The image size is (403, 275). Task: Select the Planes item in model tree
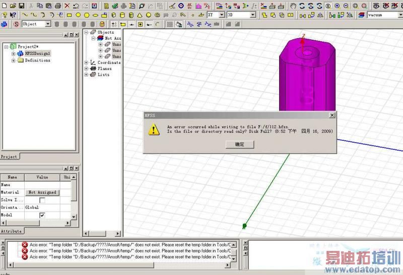(105, 68)
